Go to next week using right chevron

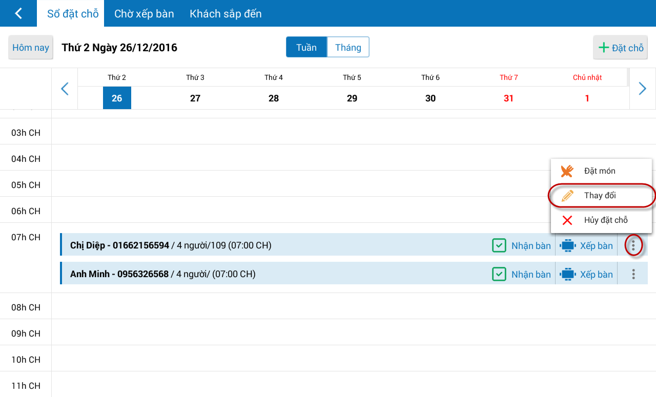643,89
